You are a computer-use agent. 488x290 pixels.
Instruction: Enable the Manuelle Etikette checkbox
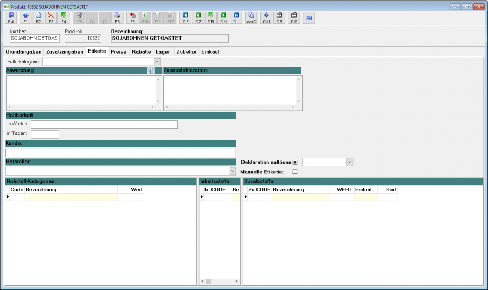tap(295, 172)
